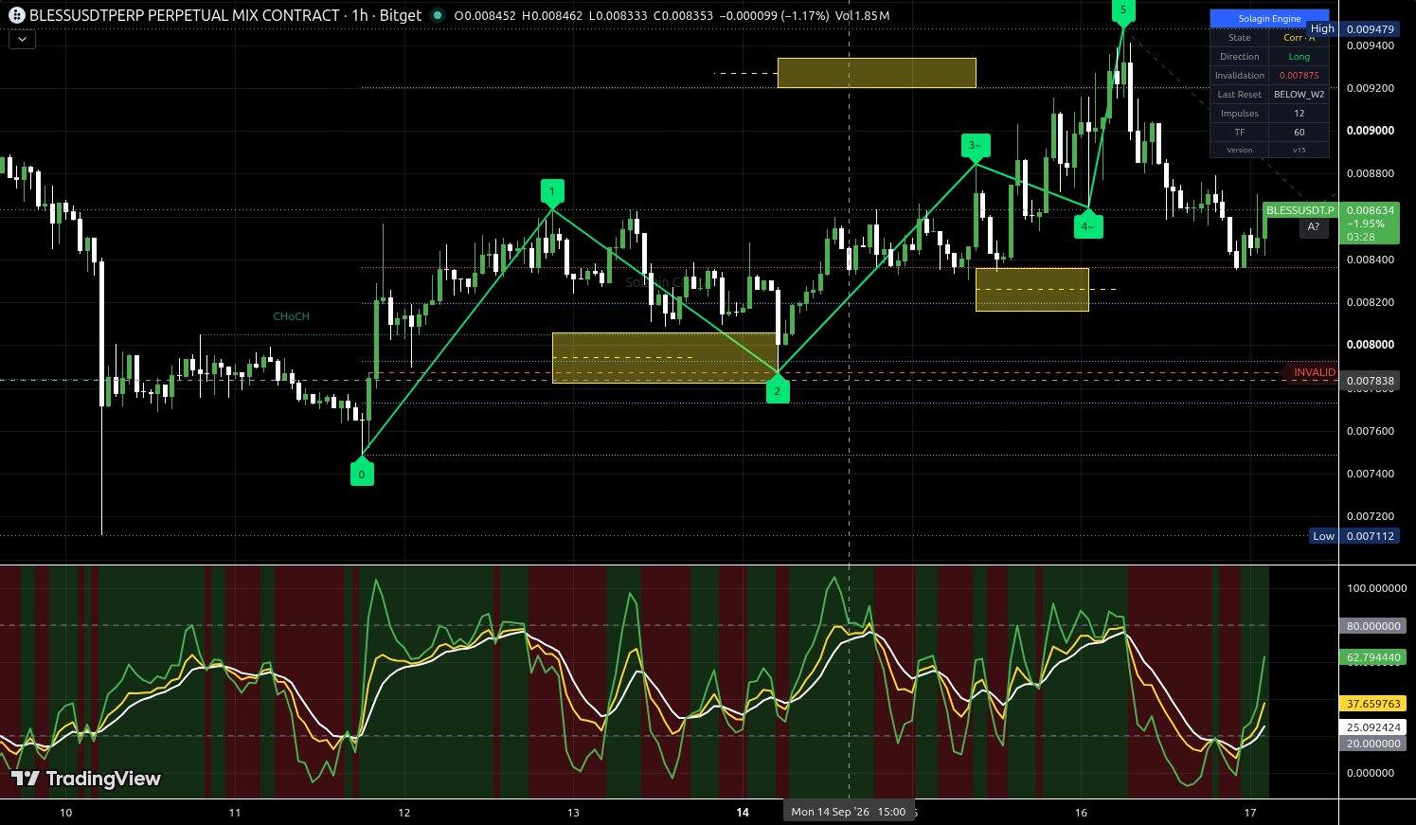Click the 0.007838 price axis label

point(1371,381)
